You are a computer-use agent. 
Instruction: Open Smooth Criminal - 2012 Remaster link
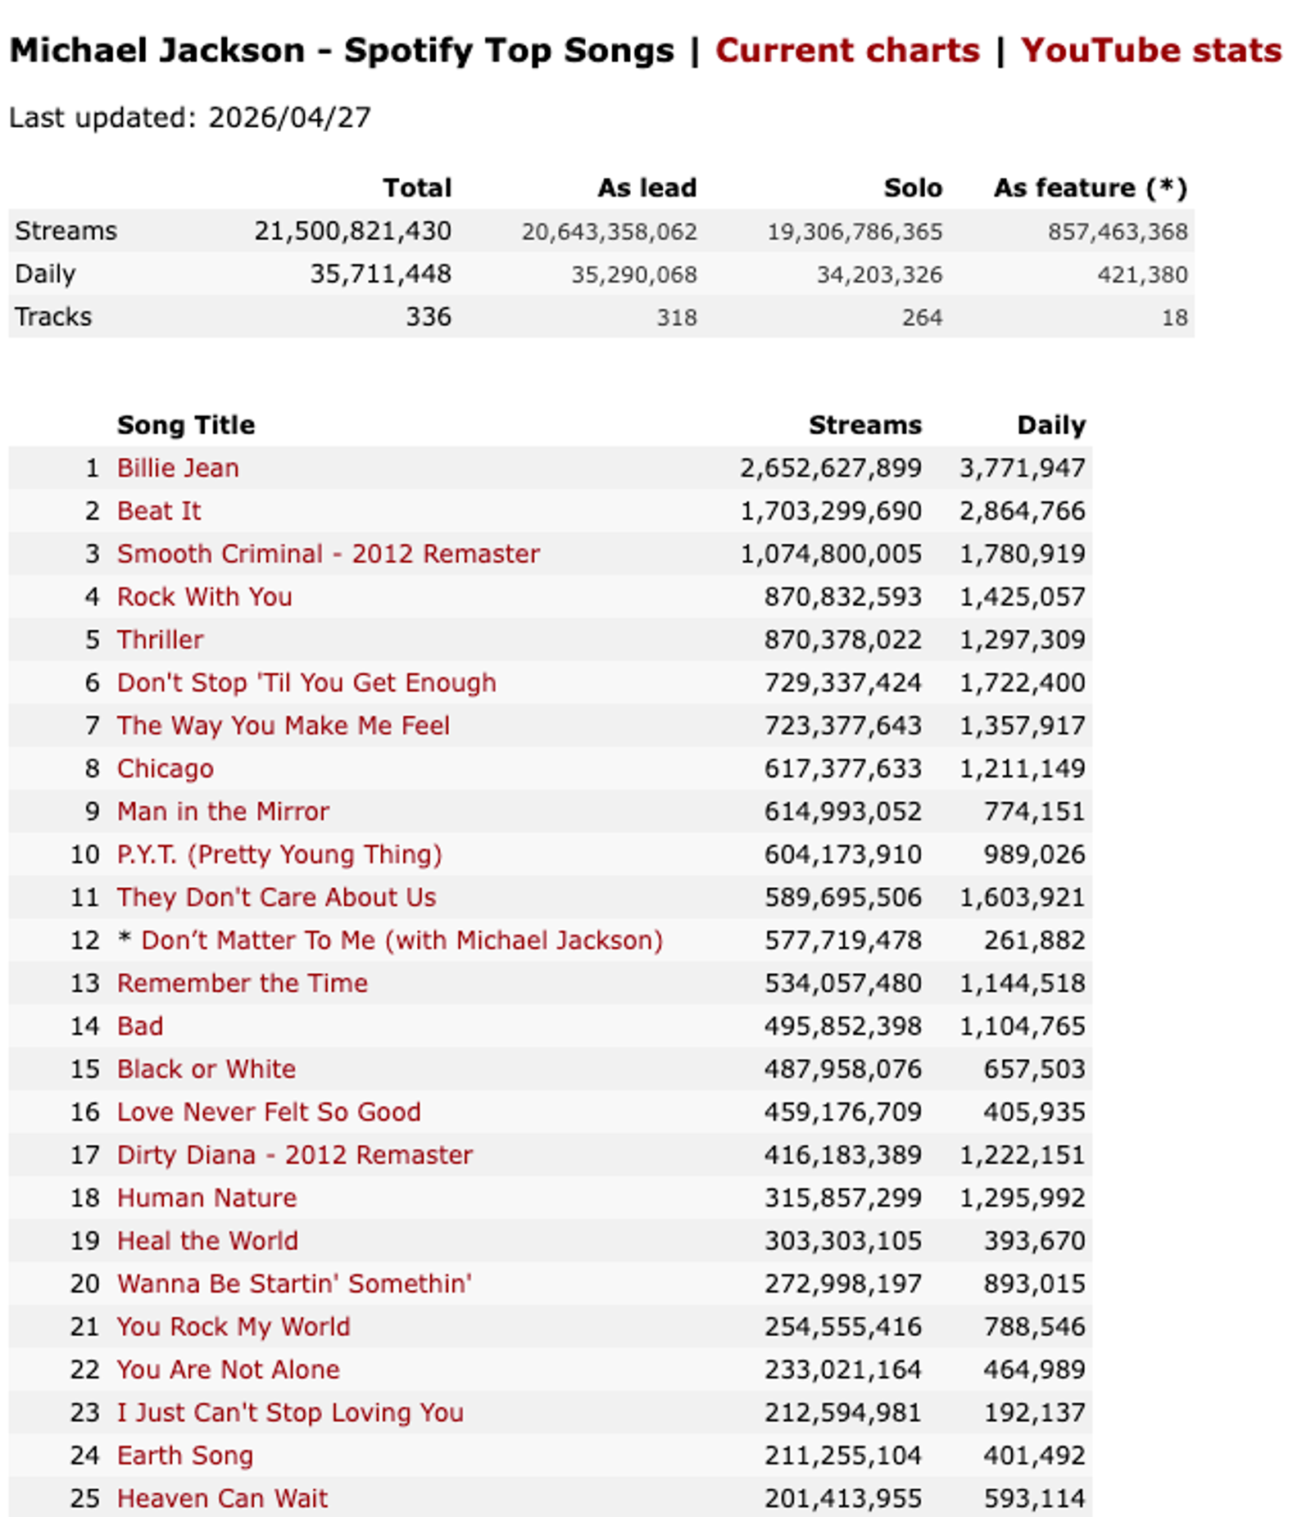tap(329, 554)
